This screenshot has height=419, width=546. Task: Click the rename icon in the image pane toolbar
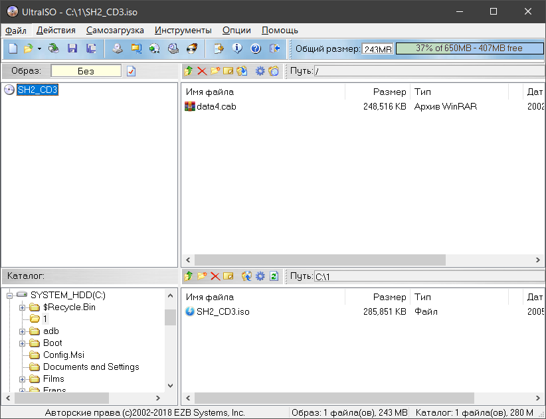[228, 71]
